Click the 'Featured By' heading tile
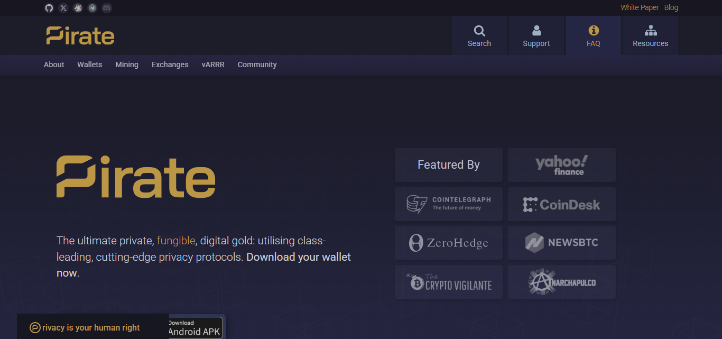 coord(449,165)
